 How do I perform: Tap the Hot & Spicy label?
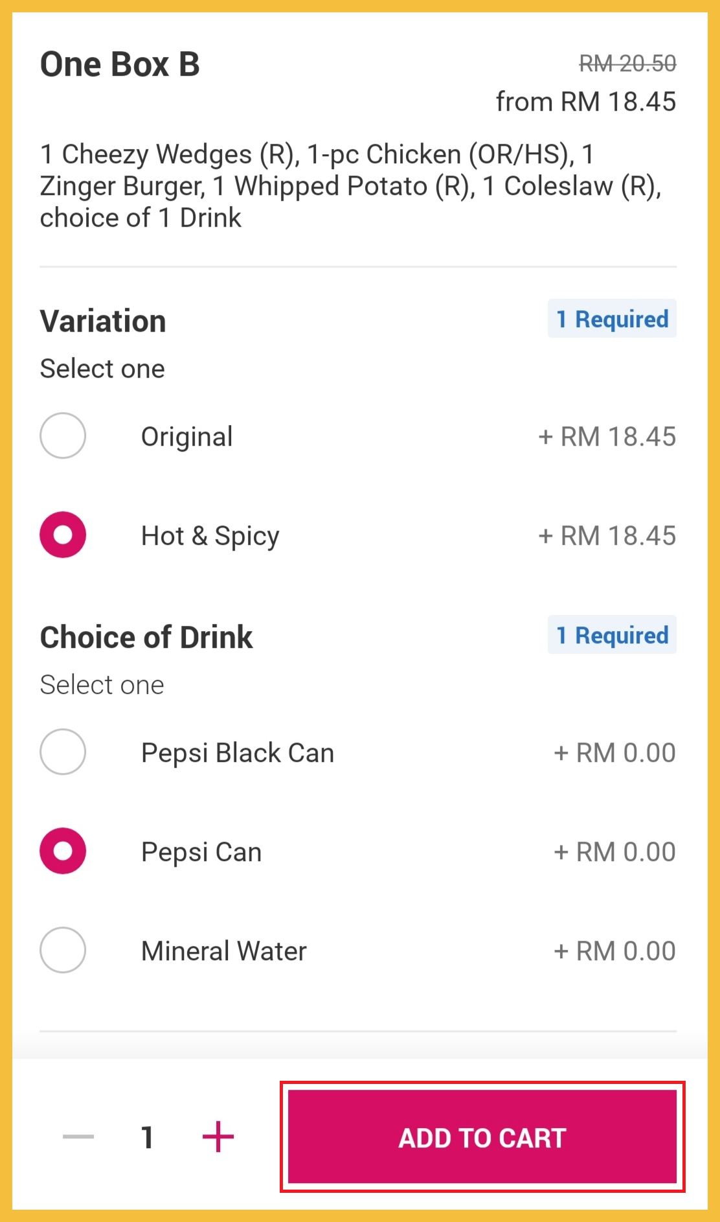210,536
